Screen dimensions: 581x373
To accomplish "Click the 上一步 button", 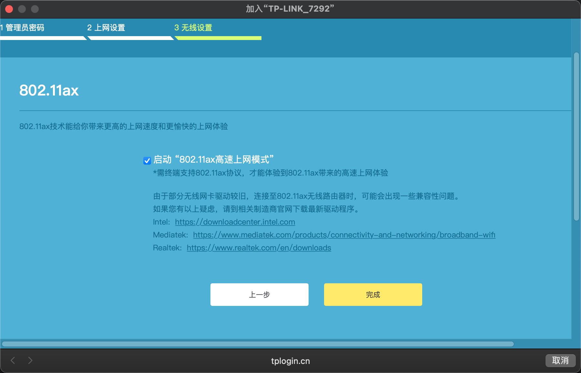I will [x=259, y=294].
